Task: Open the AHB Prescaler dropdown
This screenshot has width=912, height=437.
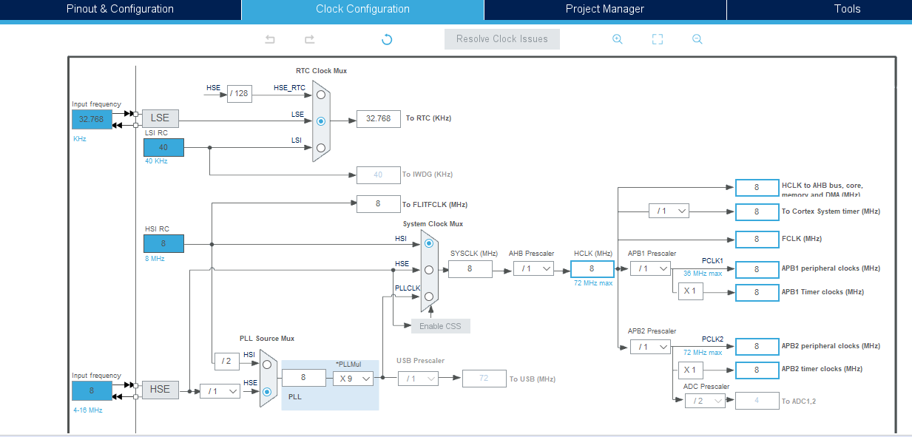Action: click(534, 268)
